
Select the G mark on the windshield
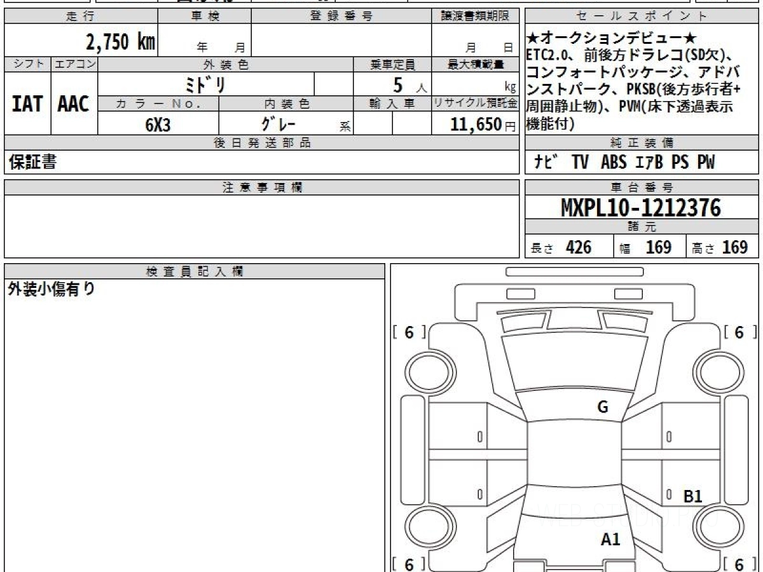pos(603,407)
